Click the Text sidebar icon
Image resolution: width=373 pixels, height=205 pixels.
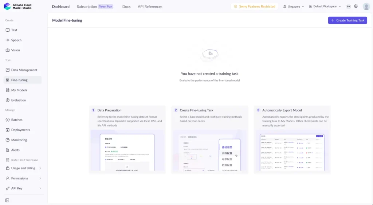[8, 30]
